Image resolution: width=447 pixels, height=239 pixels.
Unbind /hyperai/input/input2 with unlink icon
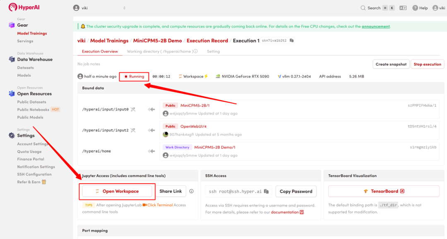pos(133,130)
